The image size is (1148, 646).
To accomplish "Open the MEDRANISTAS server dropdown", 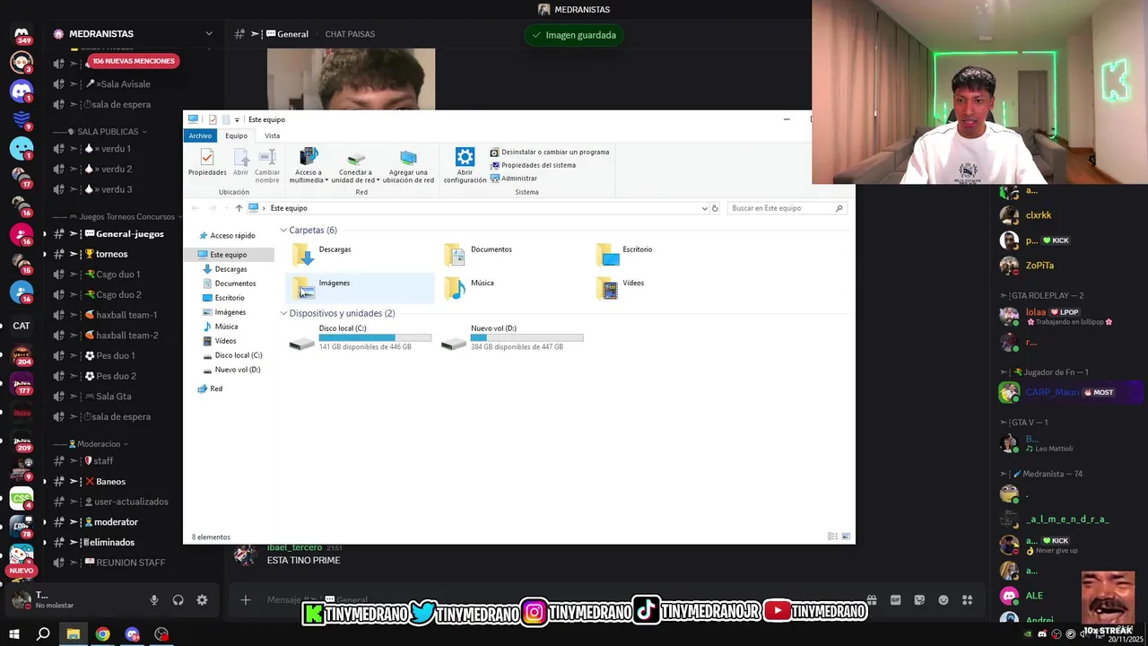I will [x=208, y=34].
